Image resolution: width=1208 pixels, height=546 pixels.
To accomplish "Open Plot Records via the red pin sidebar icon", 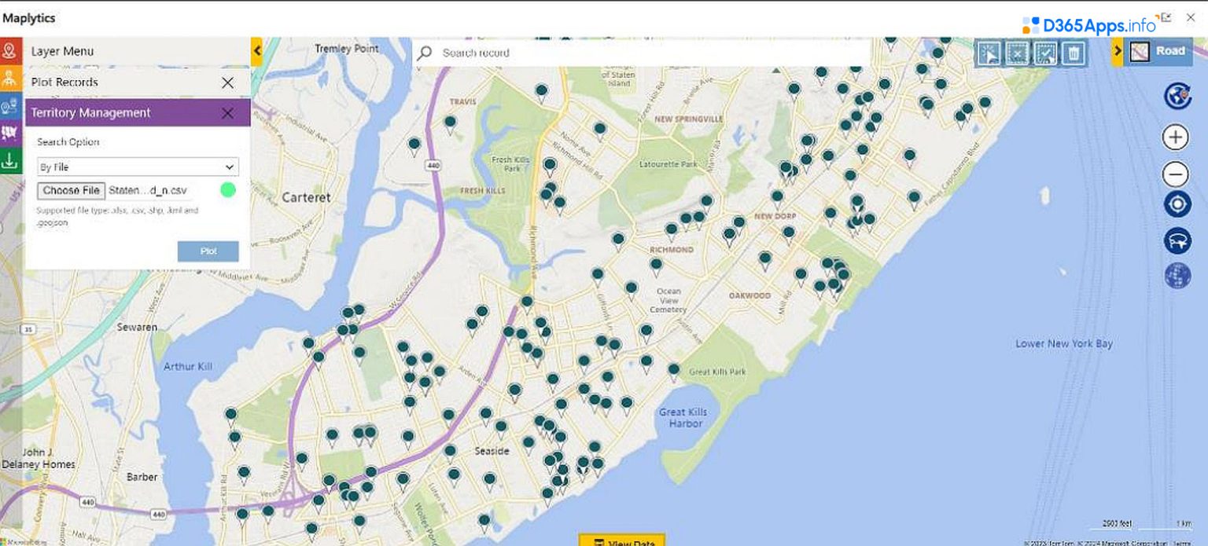I will (x=11, y=51).
